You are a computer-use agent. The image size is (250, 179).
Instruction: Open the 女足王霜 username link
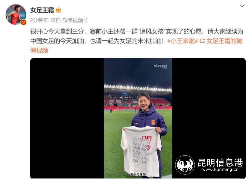click(x=42, y=10)
